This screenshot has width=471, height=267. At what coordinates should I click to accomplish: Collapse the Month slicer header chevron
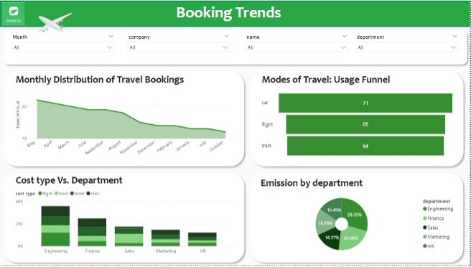click(x=111, y=37)
